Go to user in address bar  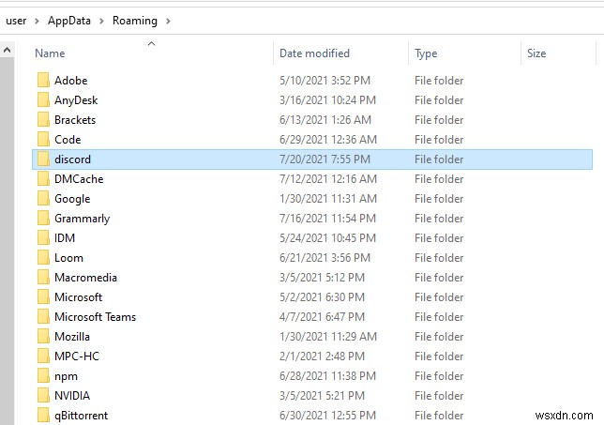(16, 21)
